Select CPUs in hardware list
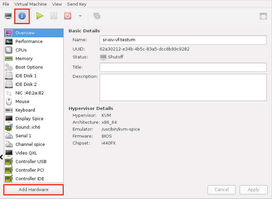Screen dimensions: 272x199 point(34,50)
